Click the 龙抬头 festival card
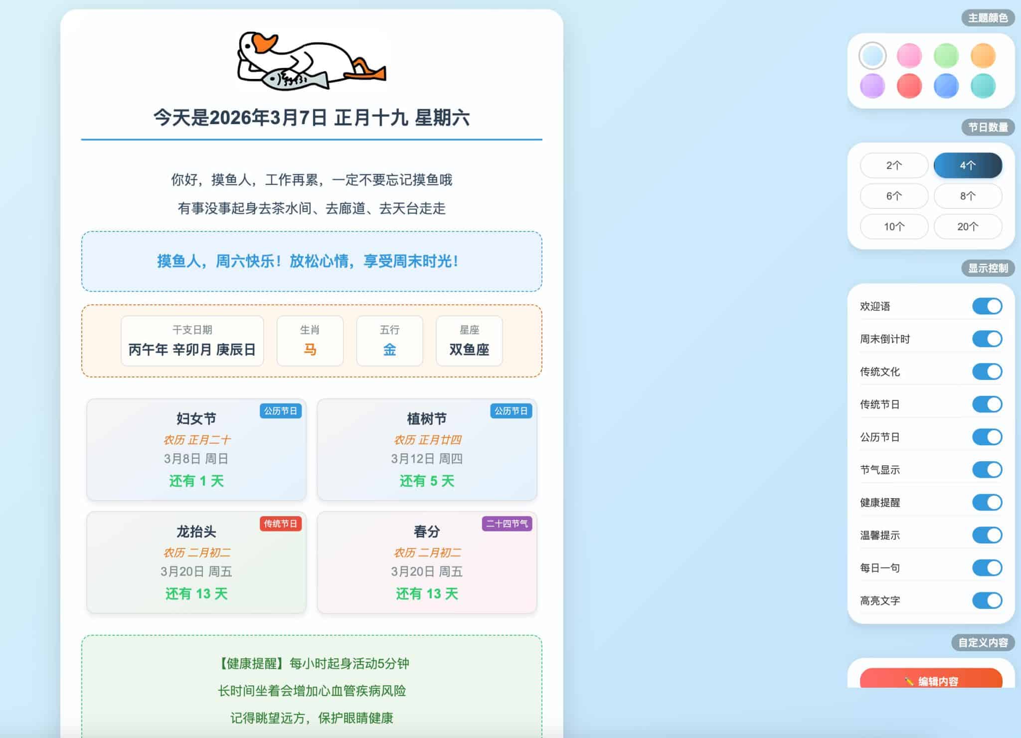The height and width of the screenshot is (738, 1021). (x=196, y=562)
